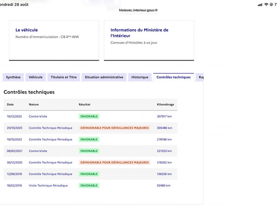
Task: Open the Titulaire et Titre tab
Action: point(64,77)
